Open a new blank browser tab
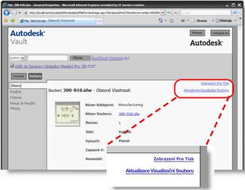245x190 pixels. [x=100, y=21]
